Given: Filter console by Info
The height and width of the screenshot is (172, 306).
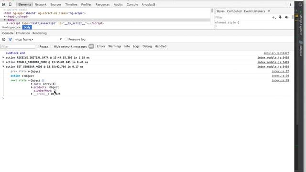Looking at the screenshot, I should click(x=127, y=46).
